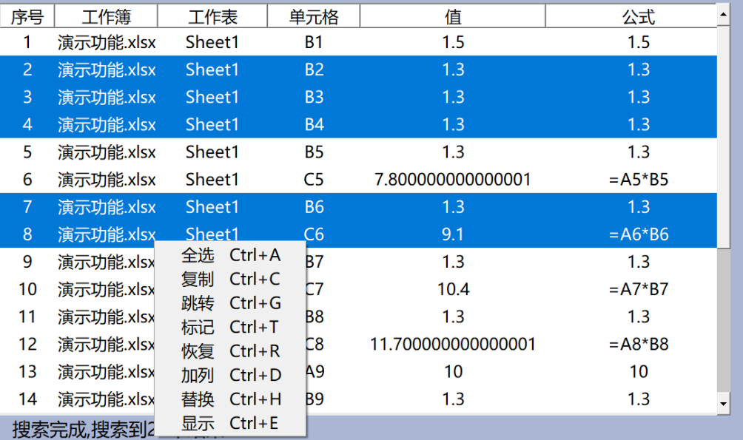The width and height of the screenshot is (743, 440).
Task: Click the 工作表 column header
Action: pos(212,16)
